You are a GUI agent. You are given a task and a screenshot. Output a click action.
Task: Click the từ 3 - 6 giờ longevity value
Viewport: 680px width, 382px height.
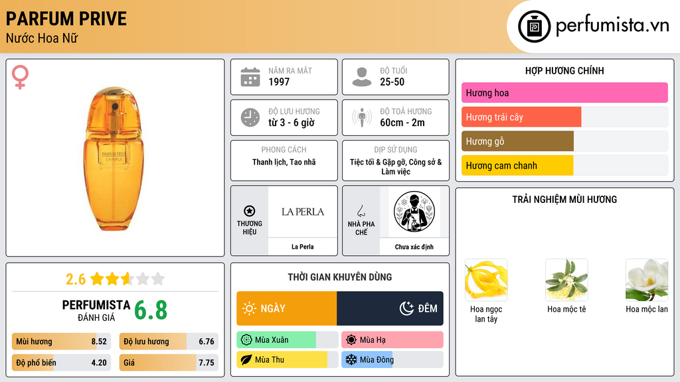point(292,123)
